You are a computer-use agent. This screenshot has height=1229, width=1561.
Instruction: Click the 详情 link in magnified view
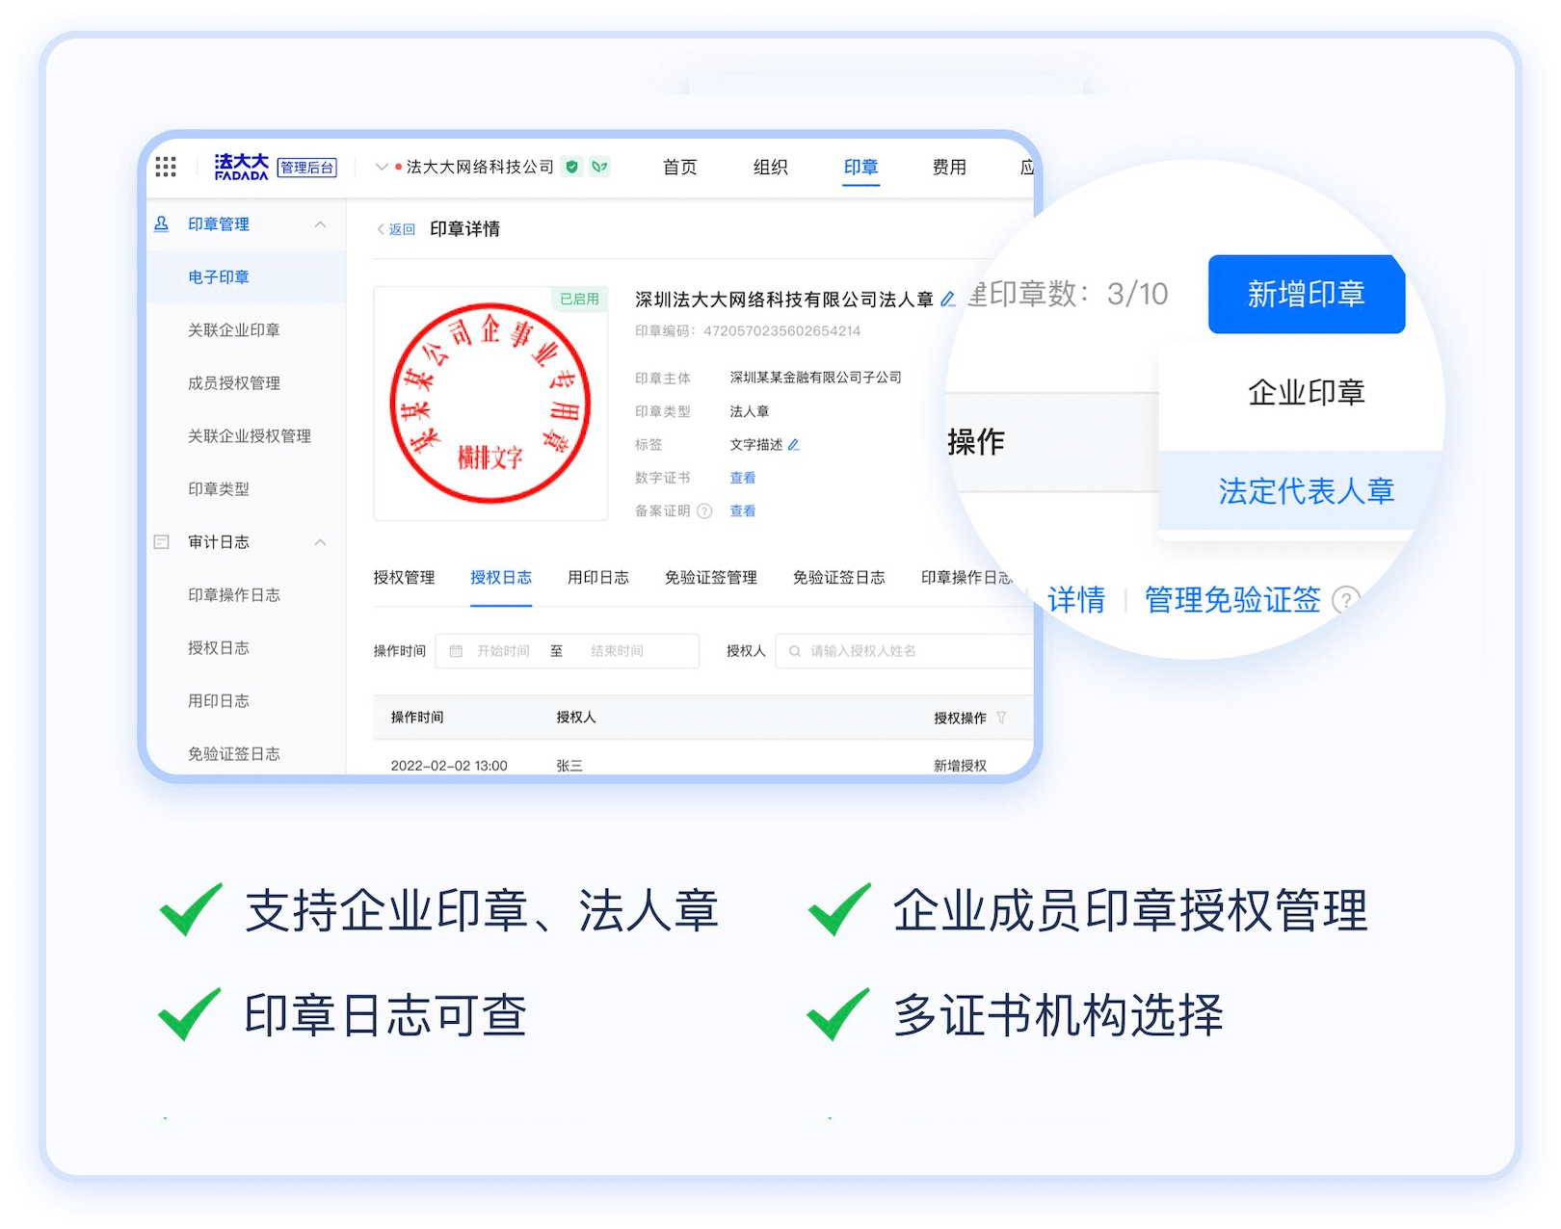pos(1076,600)
